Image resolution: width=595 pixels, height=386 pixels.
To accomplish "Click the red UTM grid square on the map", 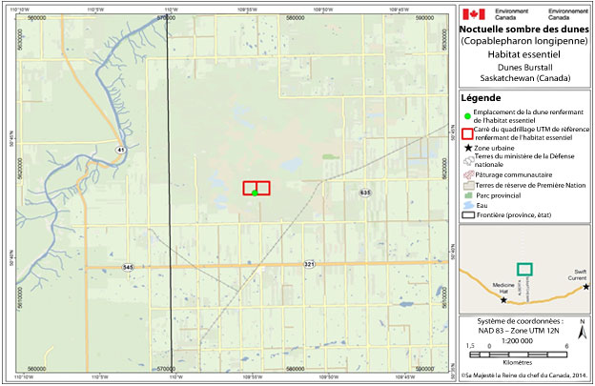I will (256, 188).
